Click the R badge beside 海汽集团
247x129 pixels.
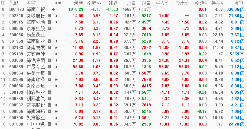tap(49, 60)
